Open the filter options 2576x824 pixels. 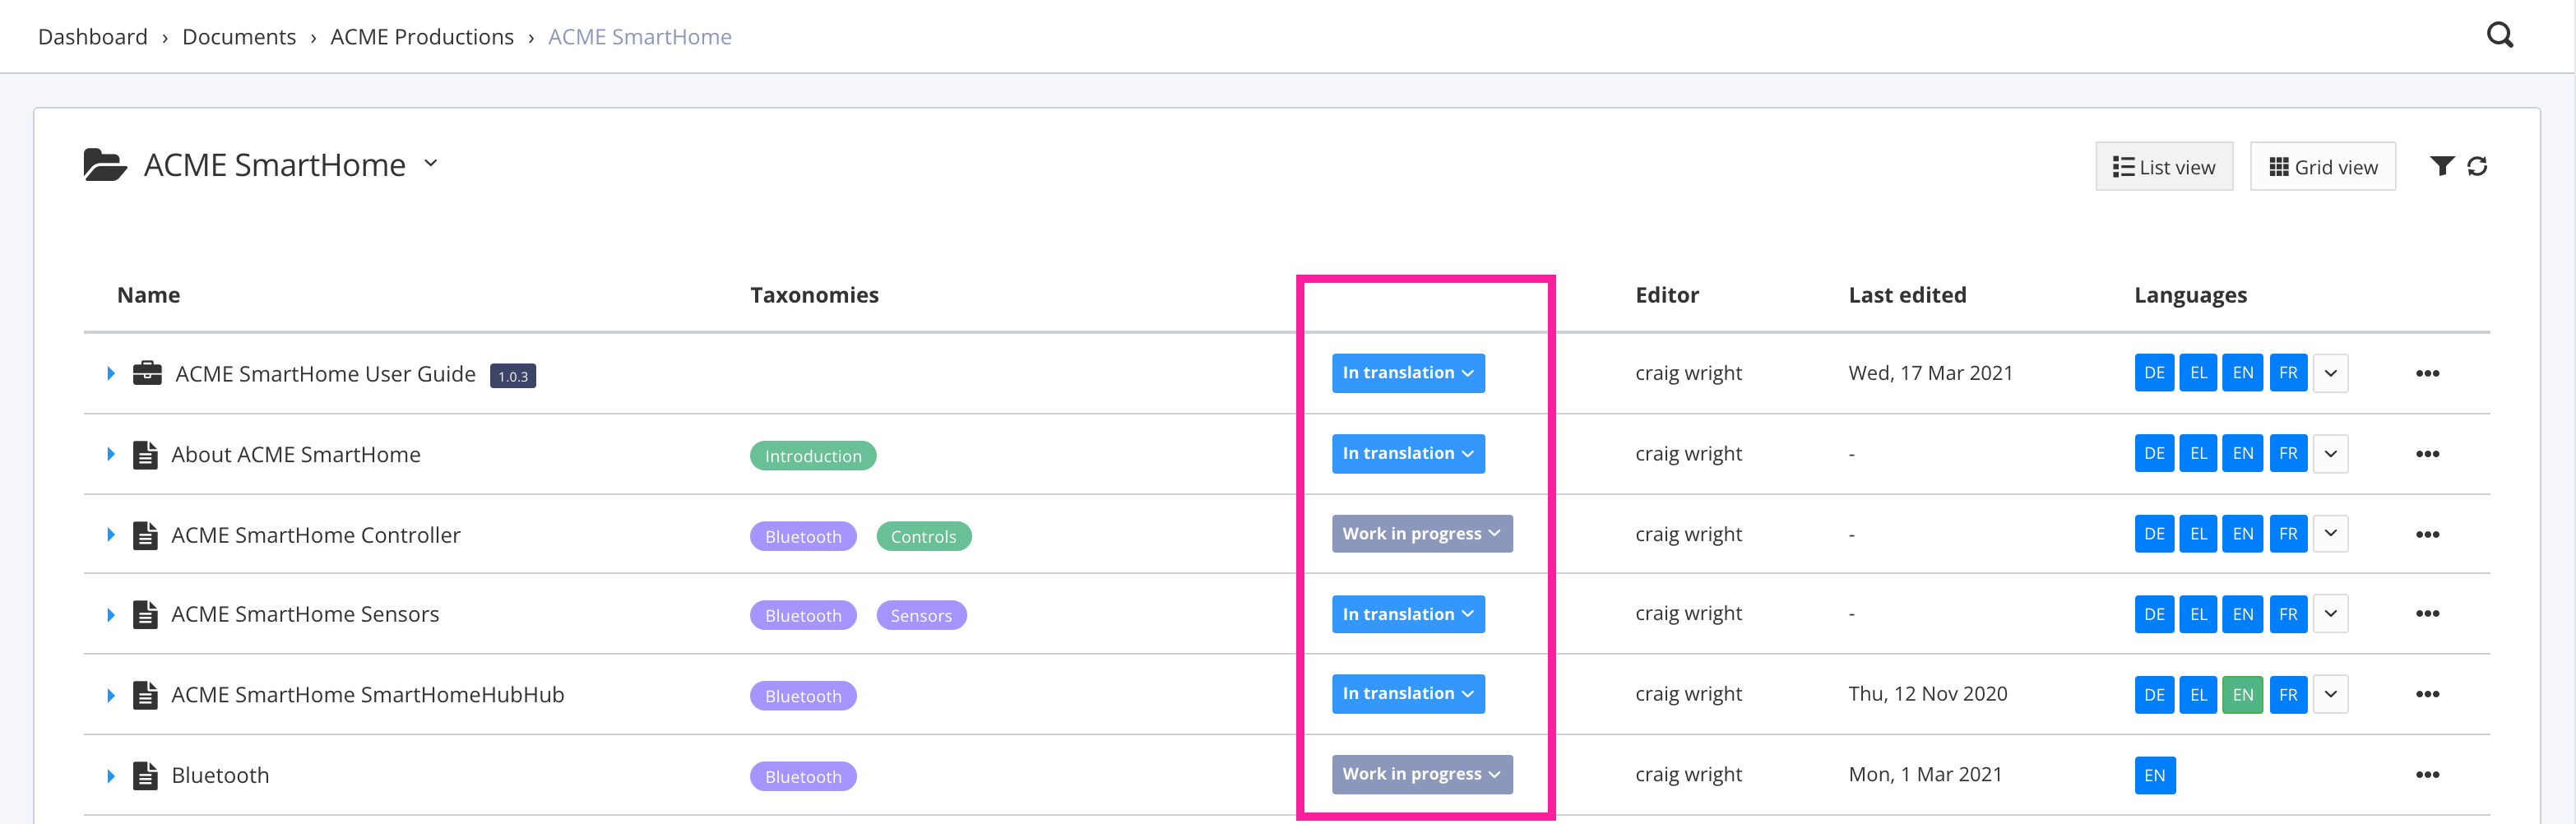point(2443,166)
